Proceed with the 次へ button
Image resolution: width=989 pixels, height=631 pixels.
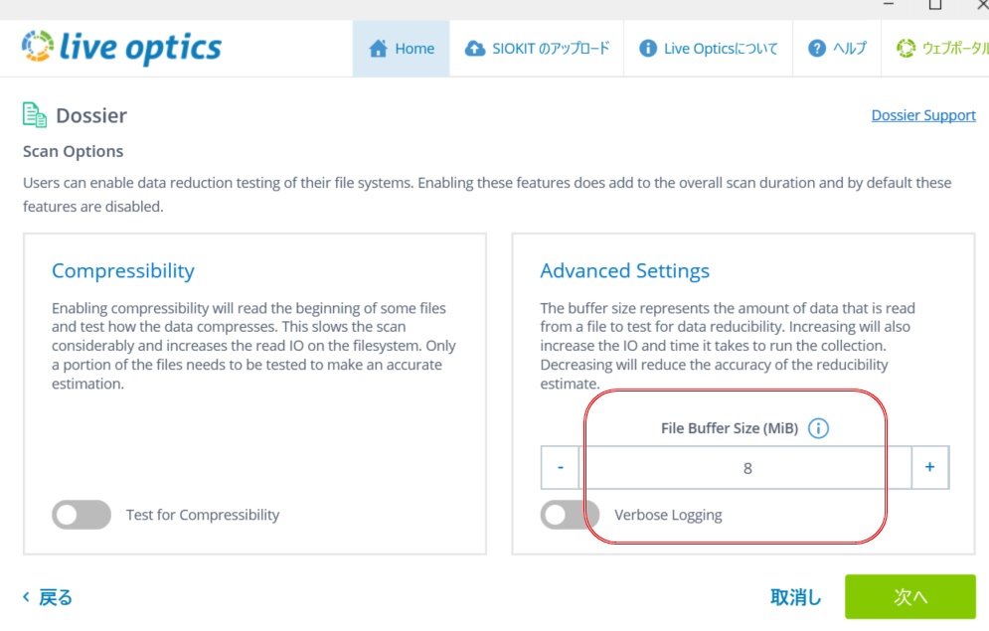pos(910,596)
